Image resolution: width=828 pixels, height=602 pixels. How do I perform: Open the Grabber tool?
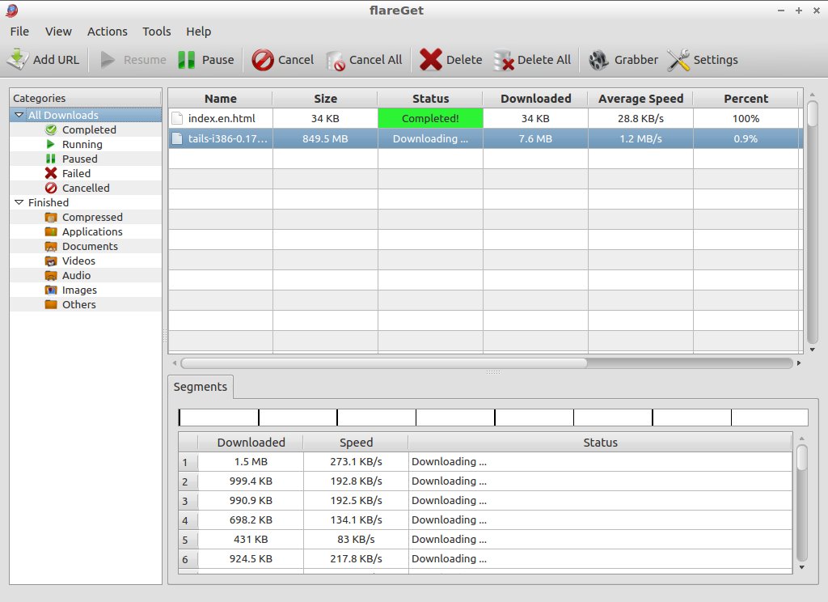click(623, 60)
